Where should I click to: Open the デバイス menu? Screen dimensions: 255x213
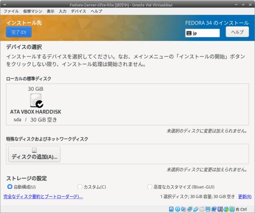pos(78,11)
